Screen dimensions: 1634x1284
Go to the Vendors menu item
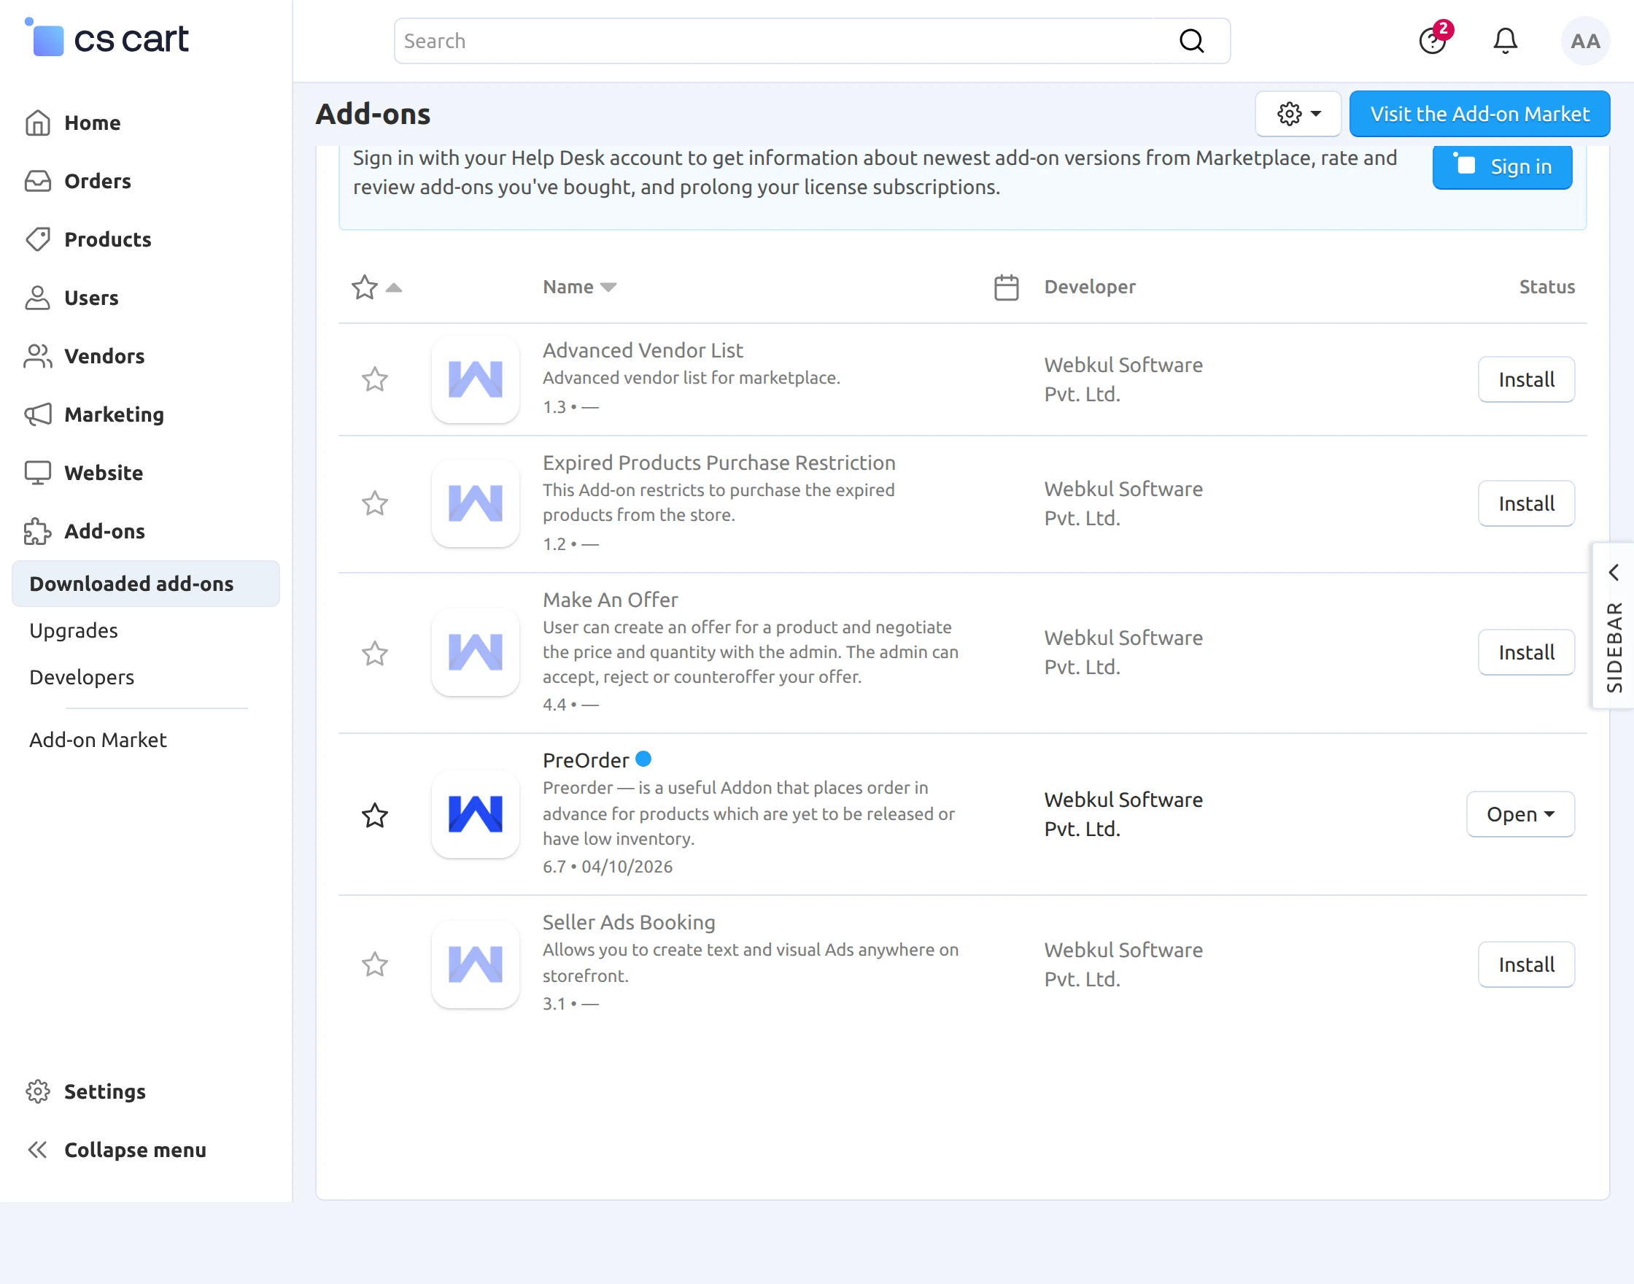[104, 356]
